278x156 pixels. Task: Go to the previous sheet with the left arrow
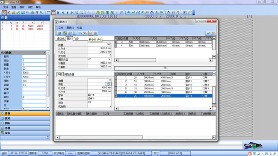pos(63,12)
